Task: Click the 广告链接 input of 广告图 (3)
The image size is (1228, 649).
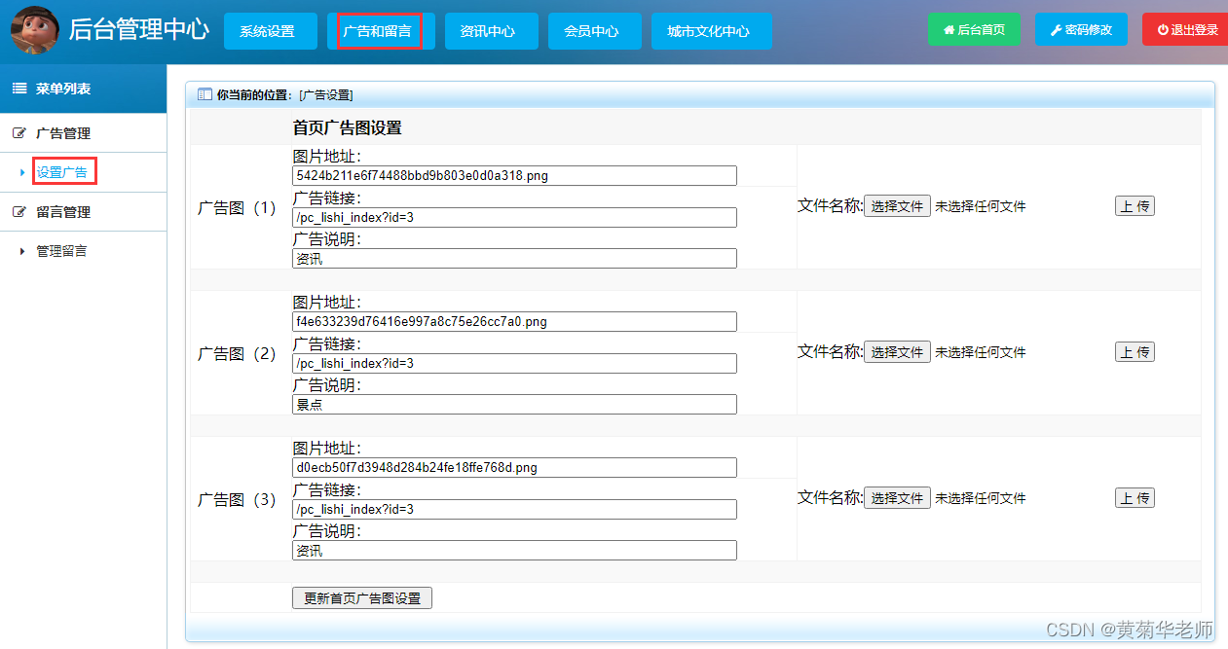Action: pos(513,509)
